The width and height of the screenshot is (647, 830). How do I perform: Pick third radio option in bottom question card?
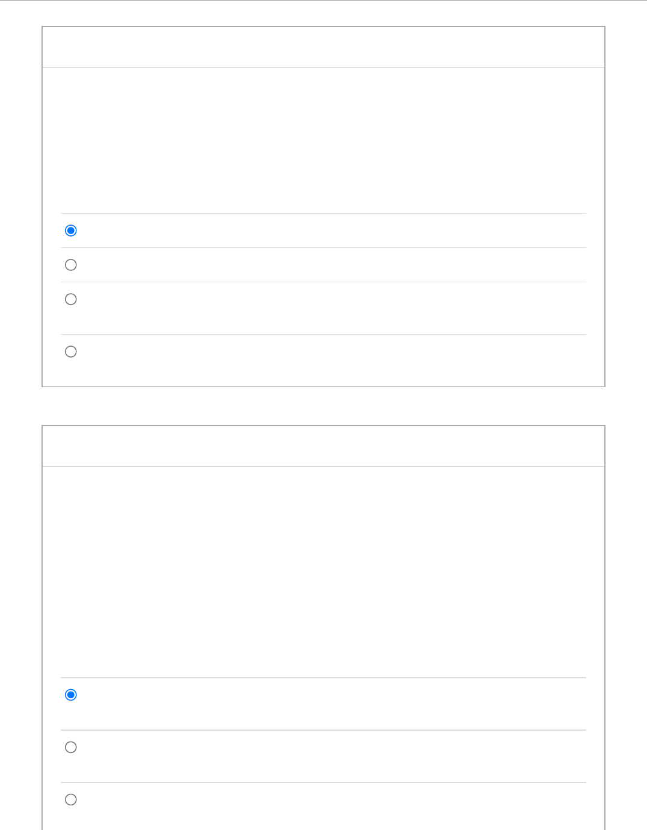[71, 799]
